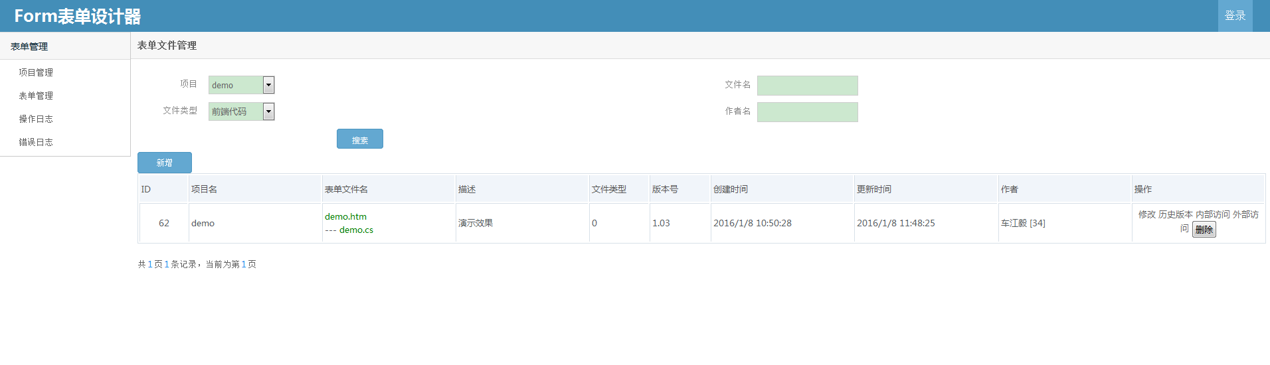Click the Form表单设计器 title logo
This screenshot has height=365, width=1270.
pos(78,16)
